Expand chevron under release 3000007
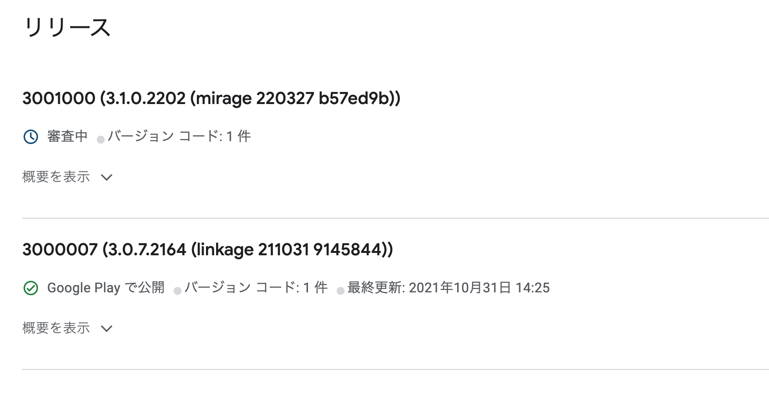 coord(107,328)
